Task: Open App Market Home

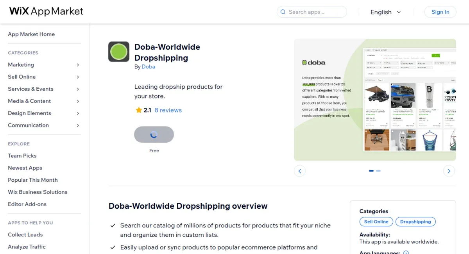Action: tap(31, 34)
